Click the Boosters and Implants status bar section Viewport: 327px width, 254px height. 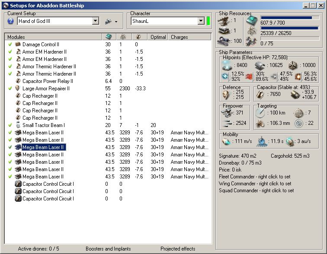[x=108, y=249]
